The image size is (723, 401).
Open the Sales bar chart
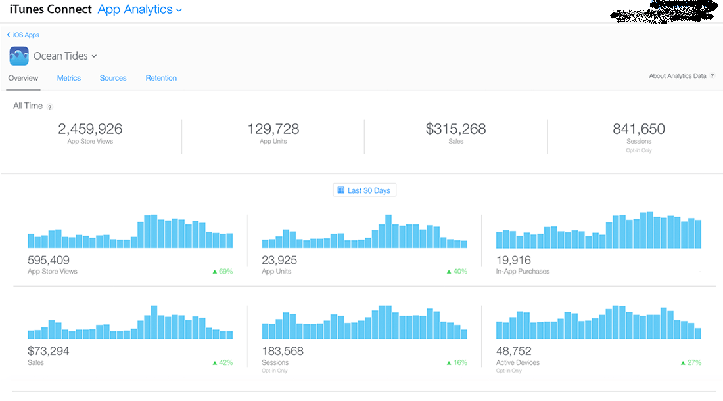click(130, 322)
